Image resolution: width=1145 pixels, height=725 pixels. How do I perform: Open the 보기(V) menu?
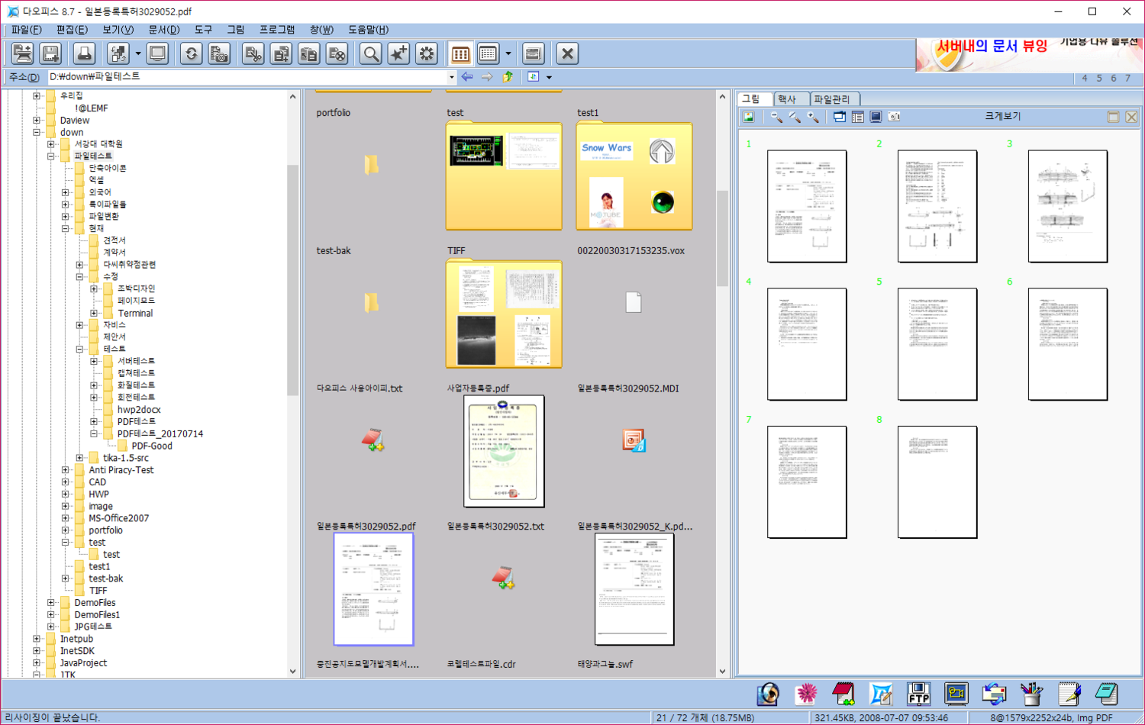tap(118, 30)
